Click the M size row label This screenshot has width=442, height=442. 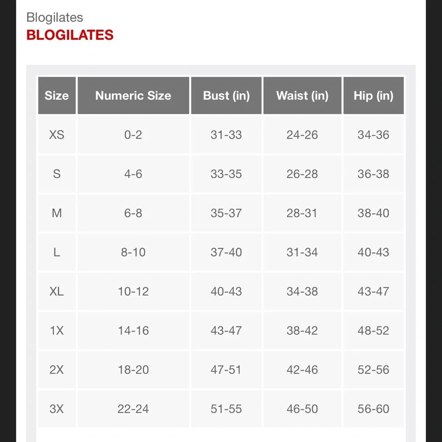[57, 213]
